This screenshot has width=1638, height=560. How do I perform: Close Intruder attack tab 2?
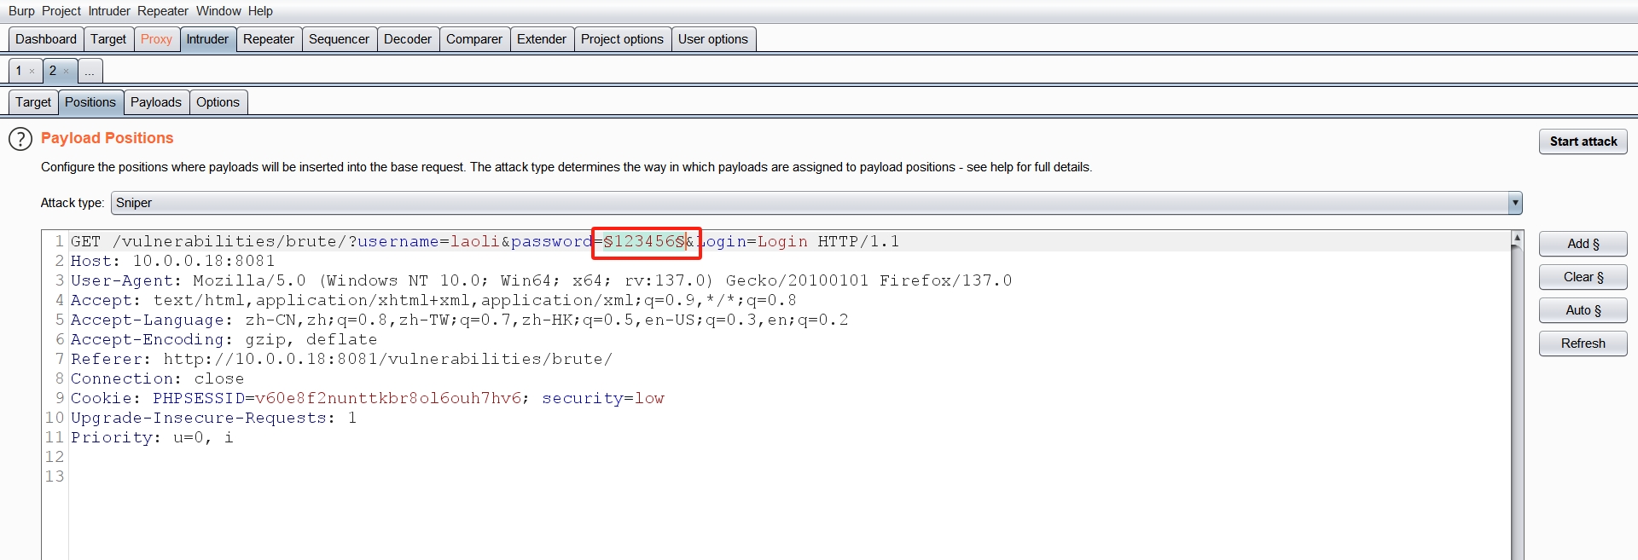[66, 72]
